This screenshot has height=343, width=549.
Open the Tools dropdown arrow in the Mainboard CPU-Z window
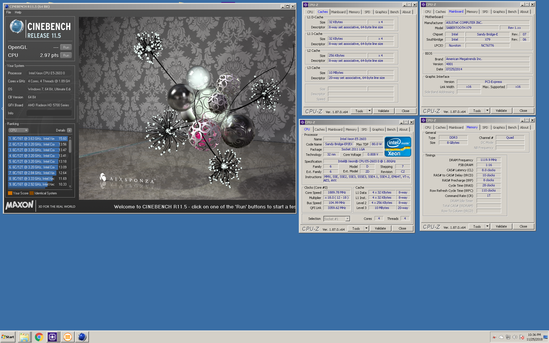point(487,111)
